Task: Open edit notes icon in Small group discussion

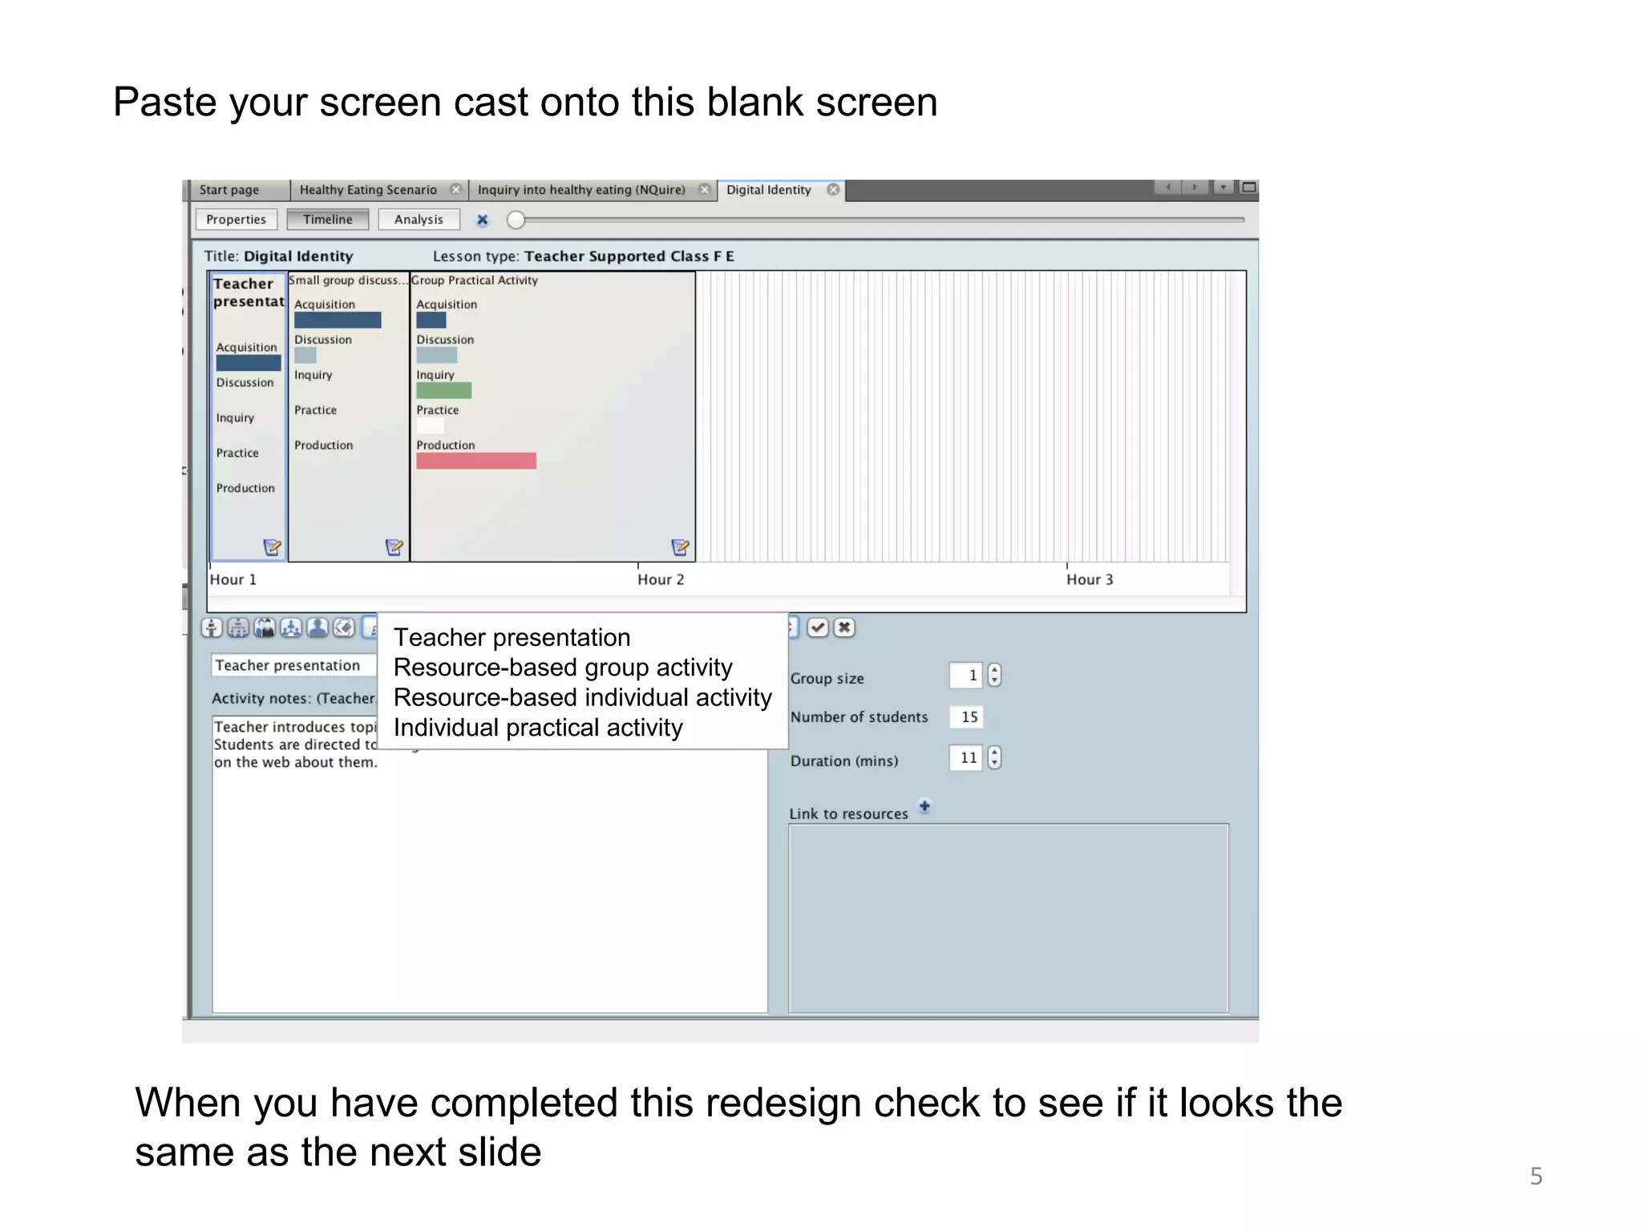Action: pos(394,547)
